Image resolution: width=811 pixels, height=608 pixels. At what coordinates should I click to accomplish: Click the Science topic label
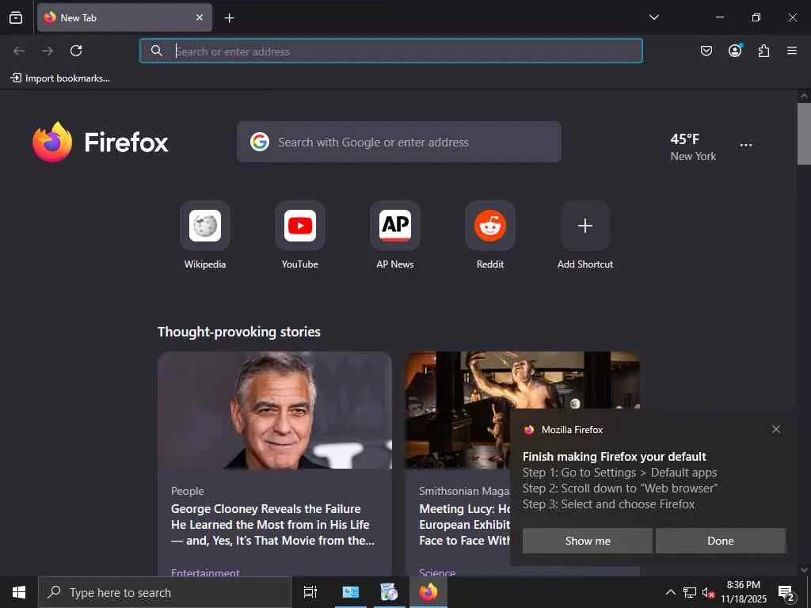tap(437, 572)
